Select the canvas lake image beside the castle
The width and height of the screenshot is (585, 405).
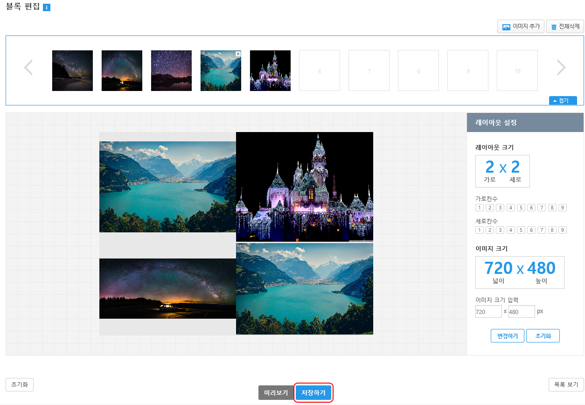click(167, 187)
